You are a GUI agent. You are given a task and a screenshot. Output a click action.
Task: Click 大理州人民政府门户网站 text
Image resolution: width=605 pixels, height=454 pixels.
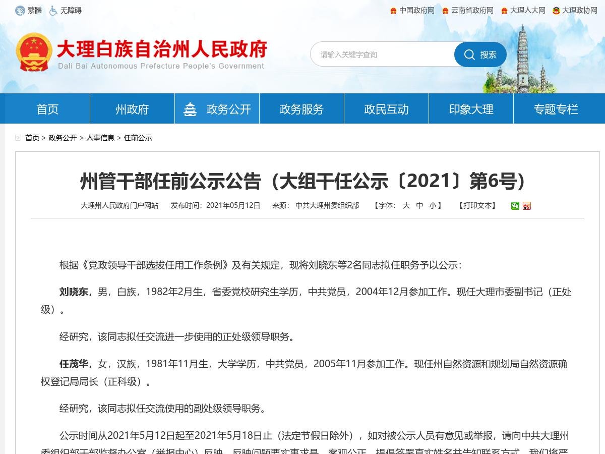(119, 205)
